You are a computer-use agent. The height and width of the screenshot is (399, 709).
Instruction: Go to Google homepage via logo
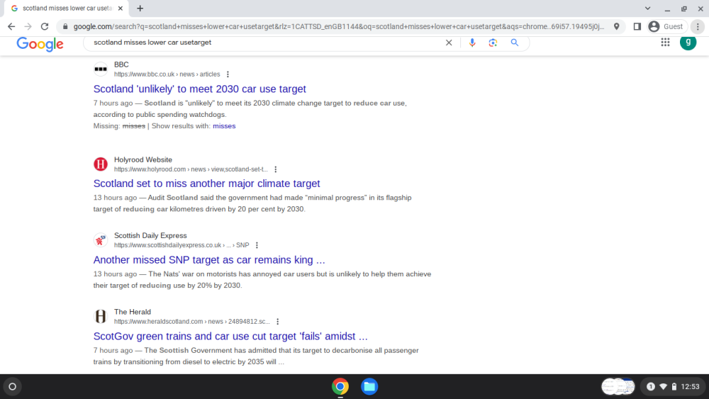click(40, 44)
